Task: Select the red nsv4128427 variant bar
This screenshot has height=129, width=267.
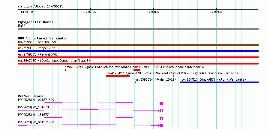Action: pos(118,76)
